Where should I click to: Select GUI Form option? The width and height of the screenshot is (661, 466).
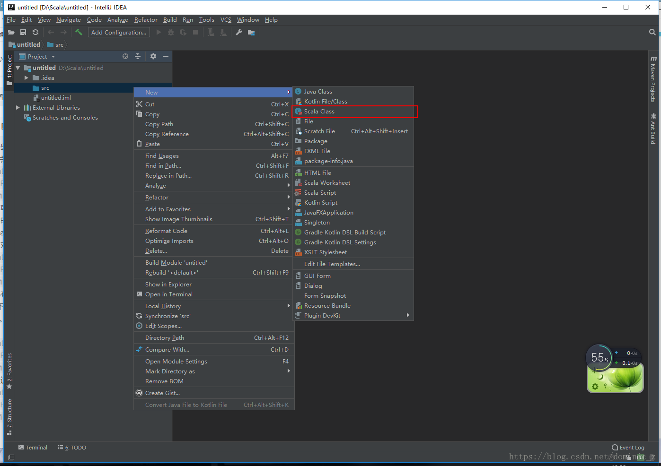(353, 276)
